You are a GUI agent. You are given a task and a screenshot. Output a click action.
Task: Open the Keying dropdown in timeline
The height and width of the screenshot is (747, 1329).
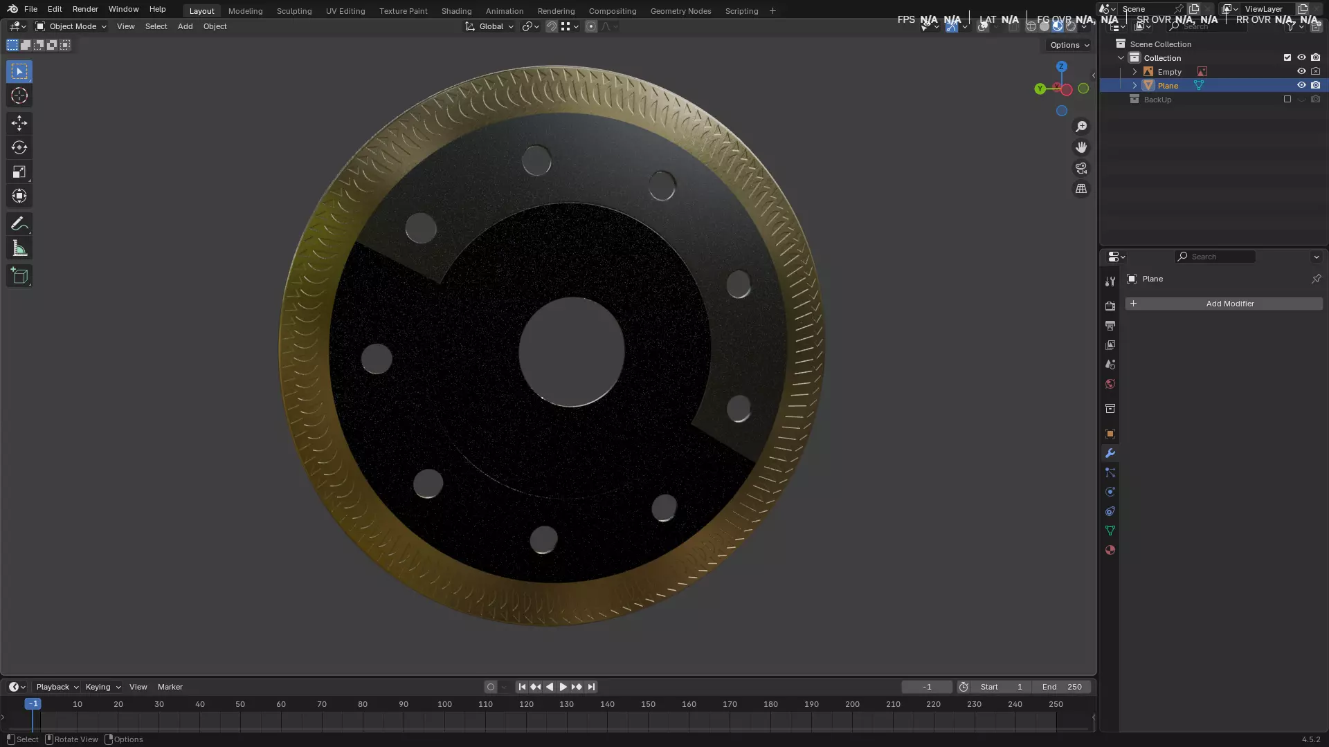pyautogui.click(x=103, y=687)
